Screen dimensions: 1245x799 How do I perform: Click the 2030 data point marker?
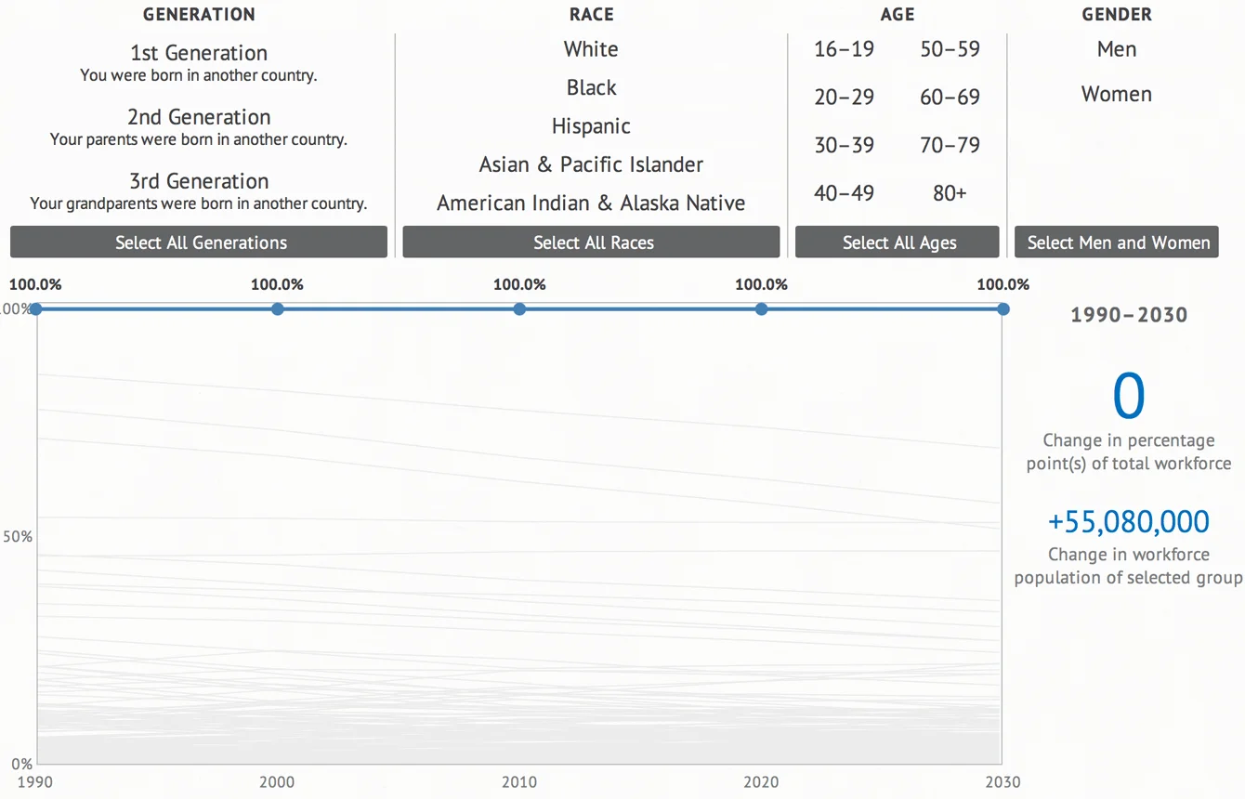1003,308
